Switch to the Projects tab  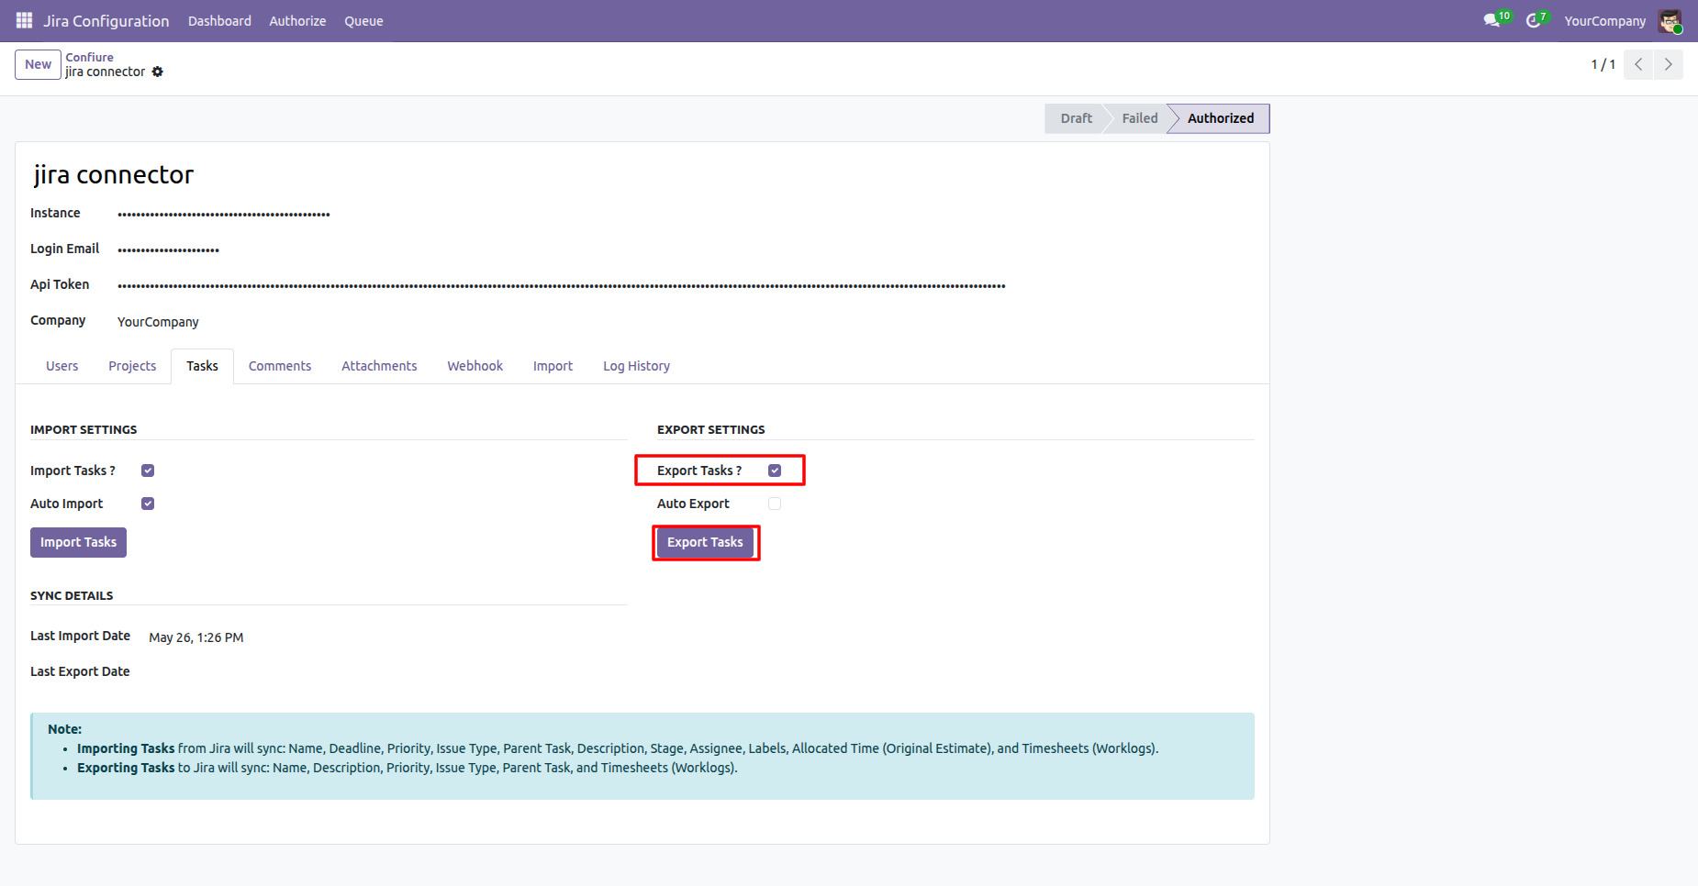pyautogui.click(x=132, y=366)
